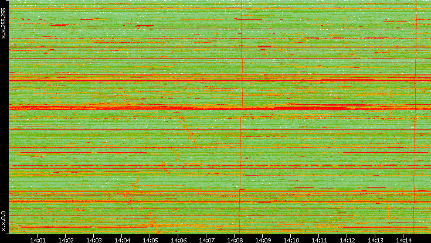Click the x.x.0.0 address axis label
The image size is (431, 243).
(x=4, y=221)
